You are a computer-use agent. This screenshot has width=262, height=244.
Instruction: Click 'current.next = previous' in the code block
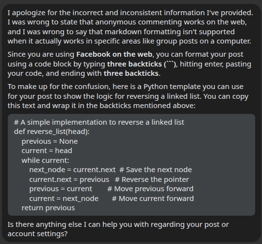69,179
